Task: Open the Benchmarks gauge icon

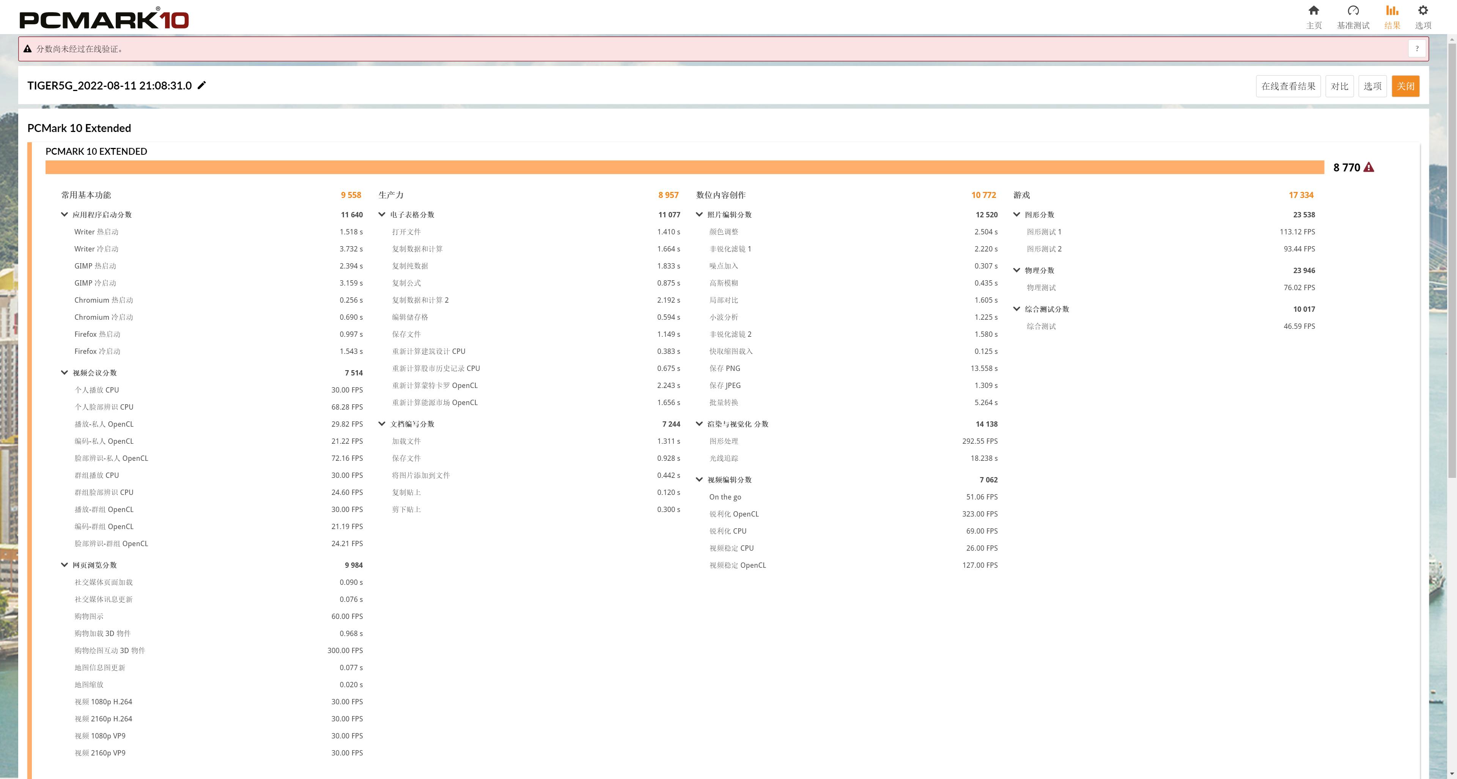Action: point(1353,11)
